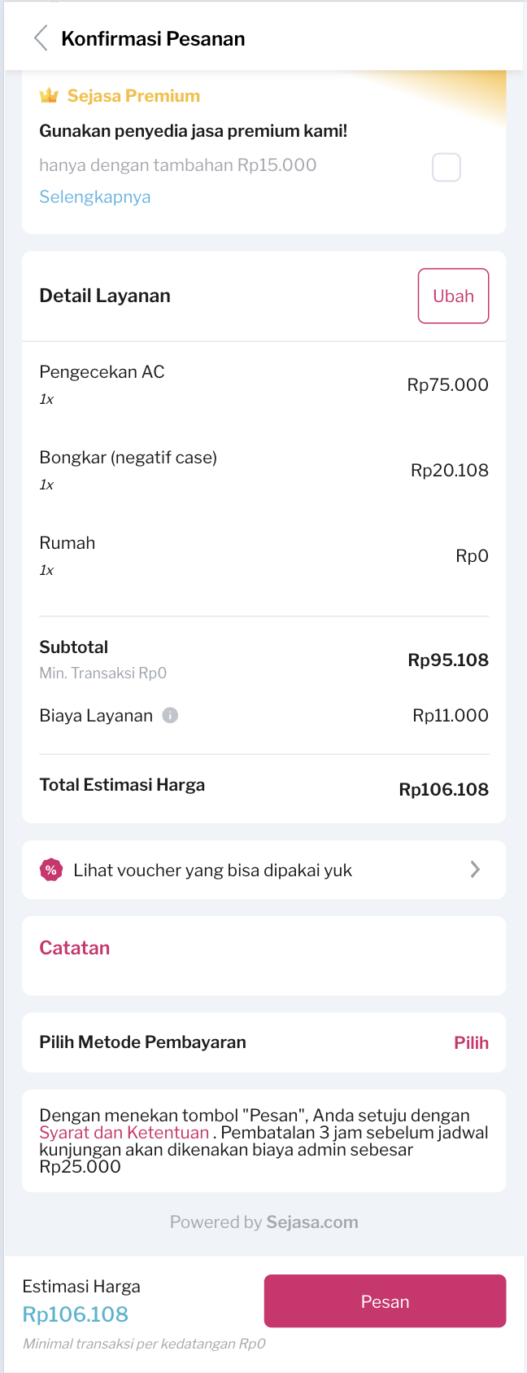
Task: Click the Selengkapnya link
Action: pos(95,197)
